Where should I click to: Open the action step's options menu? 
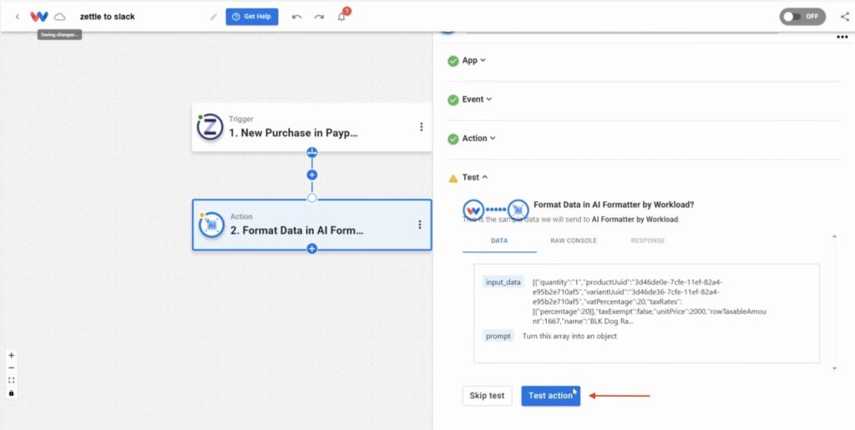[420, 225]
